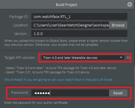Focus the Package ID text field

click(x=79, y=16)
